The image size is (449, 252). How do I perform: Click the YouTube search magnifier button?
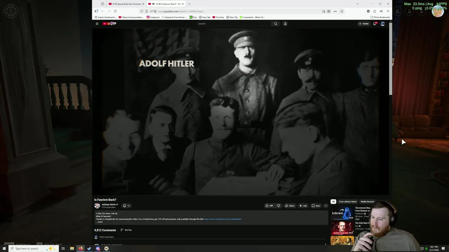click(x=276, y=24)
